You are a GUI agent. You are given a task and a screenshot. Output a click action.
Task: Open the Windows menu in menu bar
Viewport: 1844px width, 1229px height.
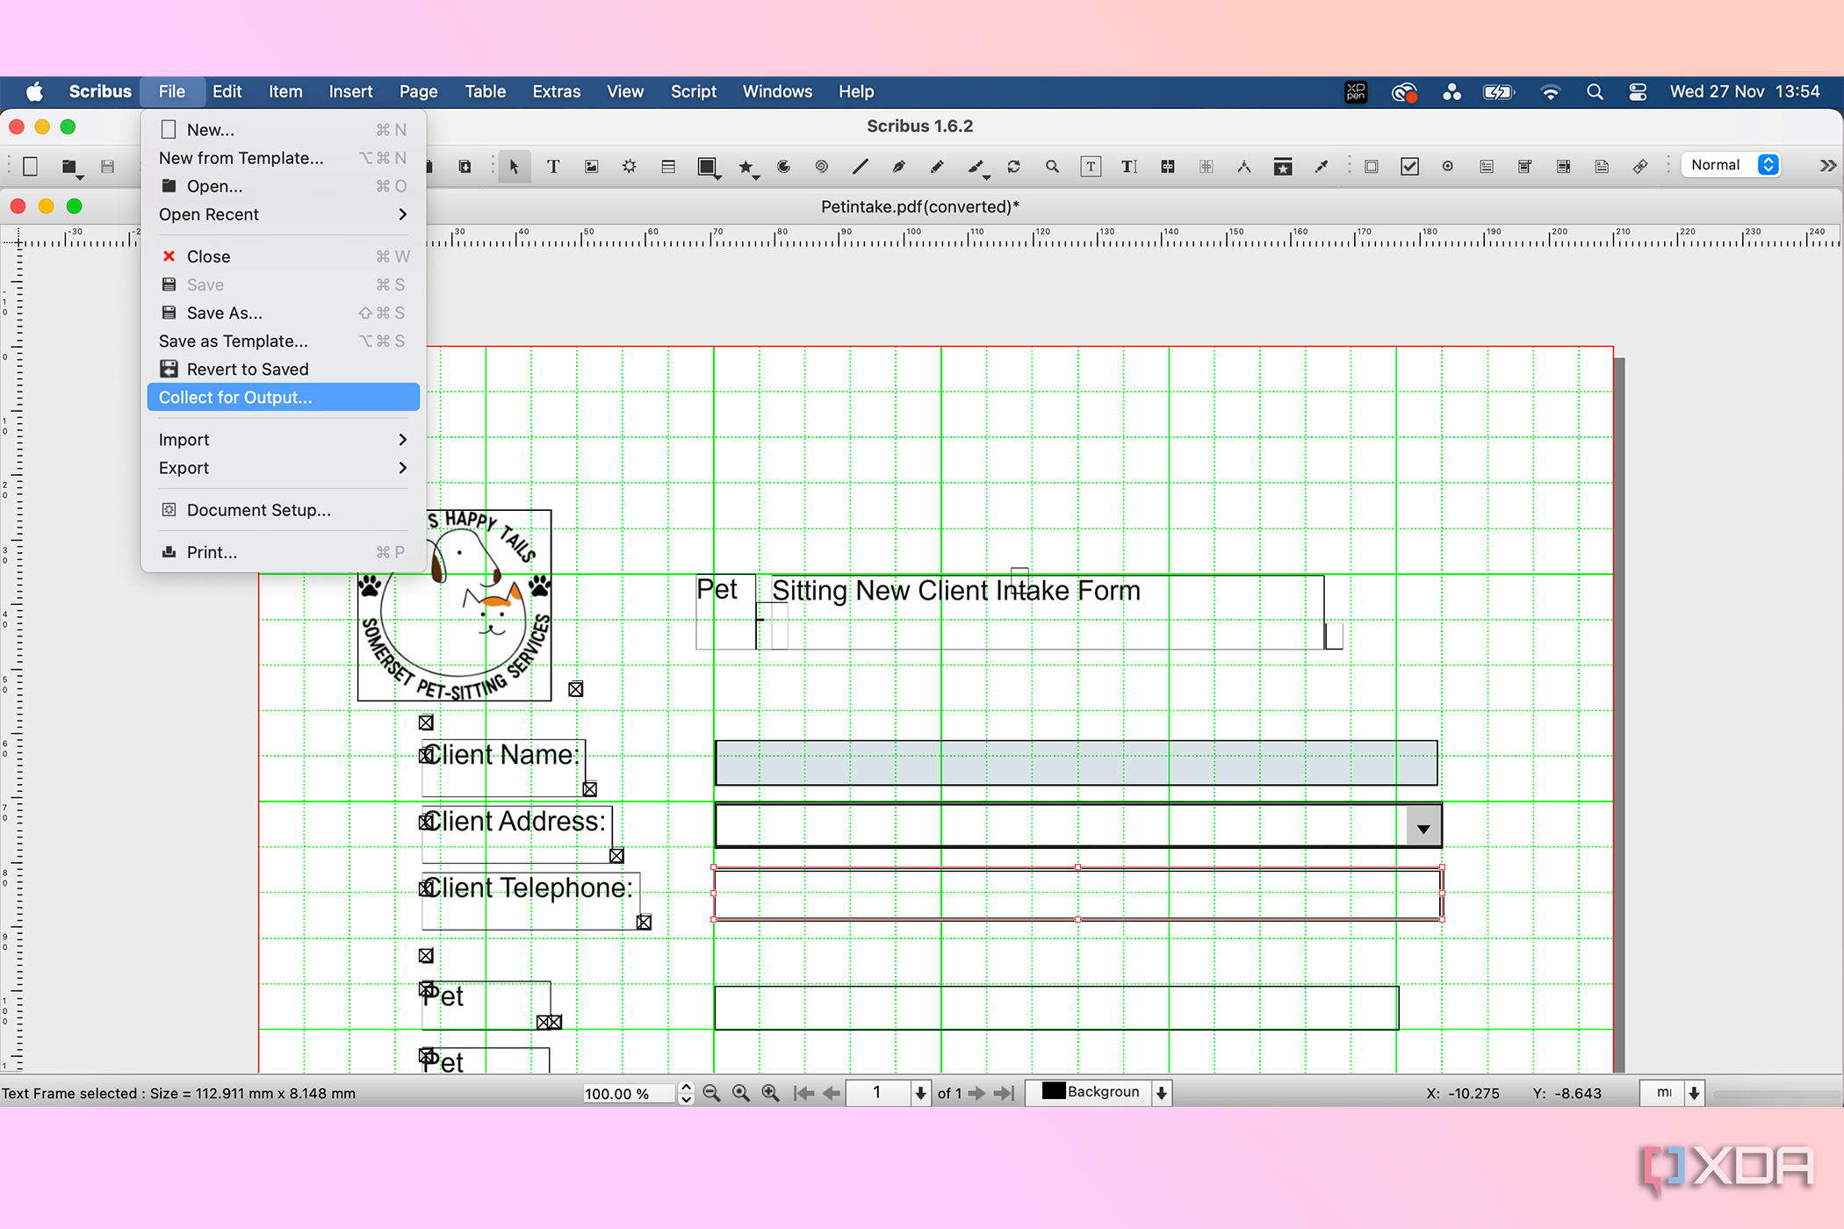[777, 91]
